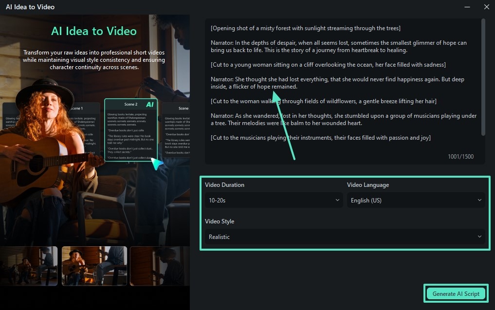Close the AI Idea to Video window
This screenshot has width=495, height=310.
pos(486,7)
